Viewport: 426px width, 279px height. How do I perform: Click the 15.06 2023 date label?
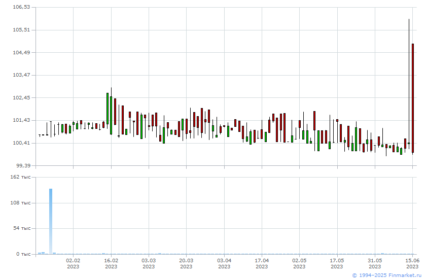click(412, 263)
